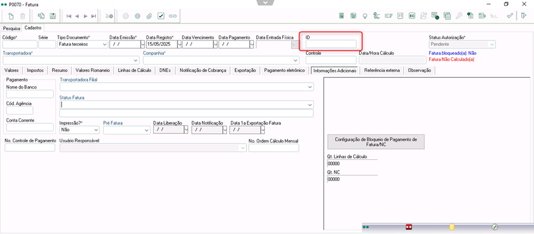Screen dimensions: 534x234
Task: Go to previous record arrow
Action: 77,16
